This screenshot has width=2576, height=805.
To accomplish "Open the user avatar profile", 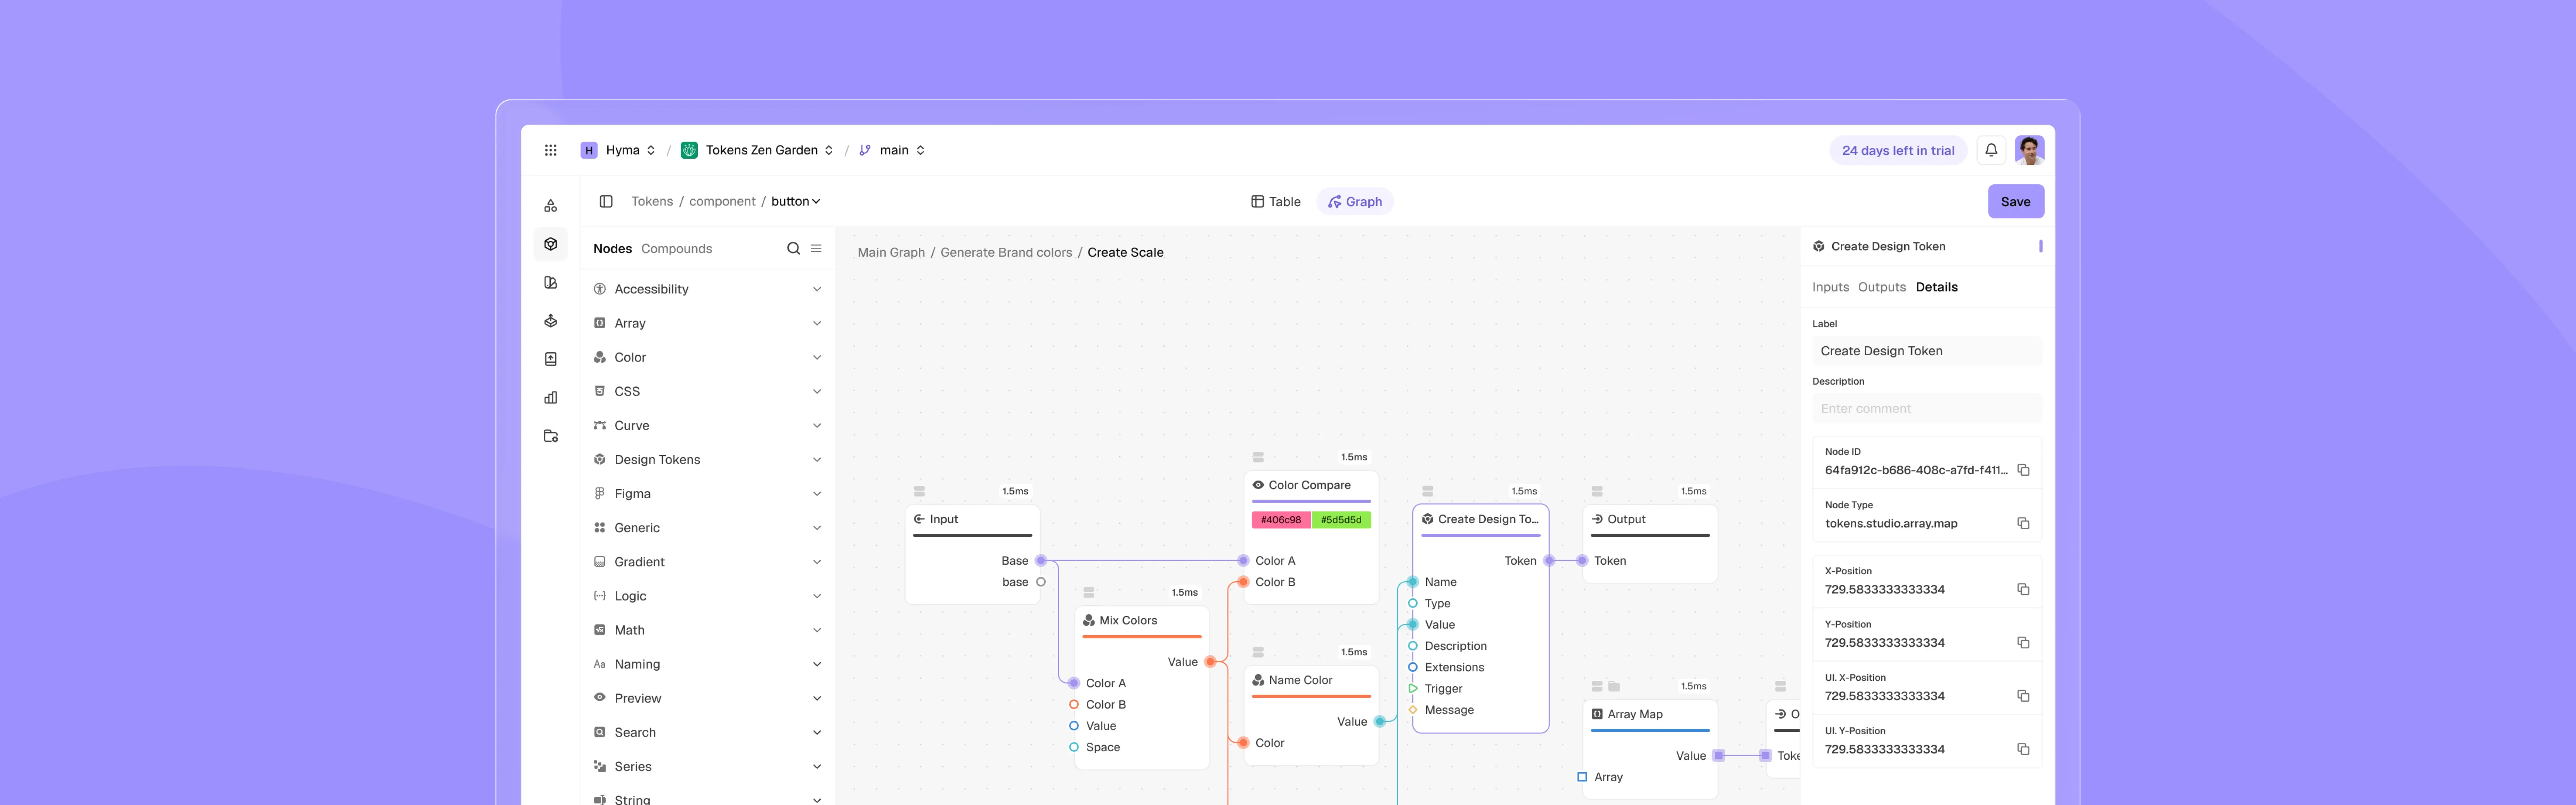I will [2029, 150].
